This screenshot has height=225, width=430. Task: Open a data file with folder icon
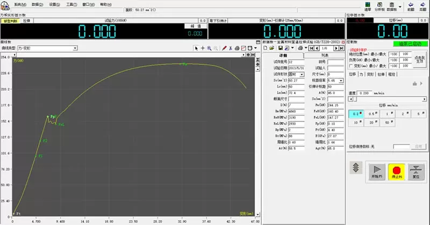(x=271, y=48)
